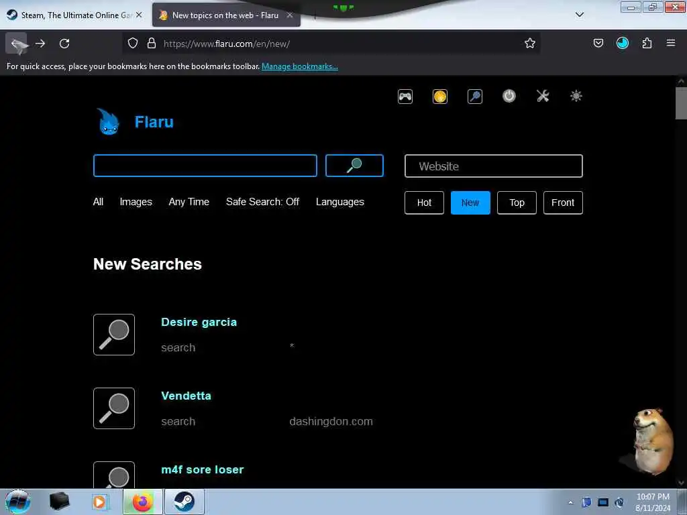Open the extensions puzzle piece icon
687x515 pixels.
pyautogui.click(x=647, y=43)
